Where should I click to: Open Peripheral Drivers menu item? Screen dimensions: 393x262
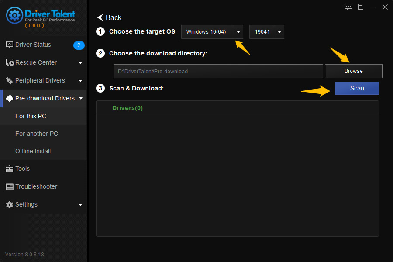[43, 80]
